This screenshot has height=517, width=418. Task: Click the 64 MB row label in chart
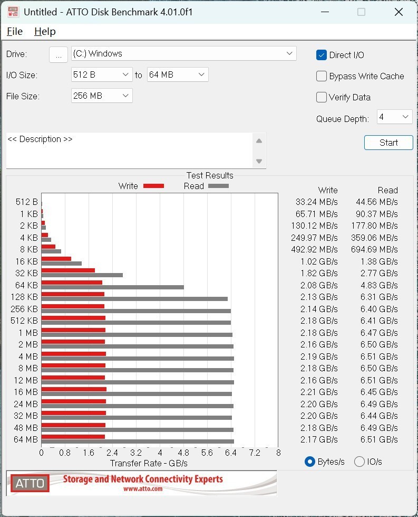pos(26,439)
